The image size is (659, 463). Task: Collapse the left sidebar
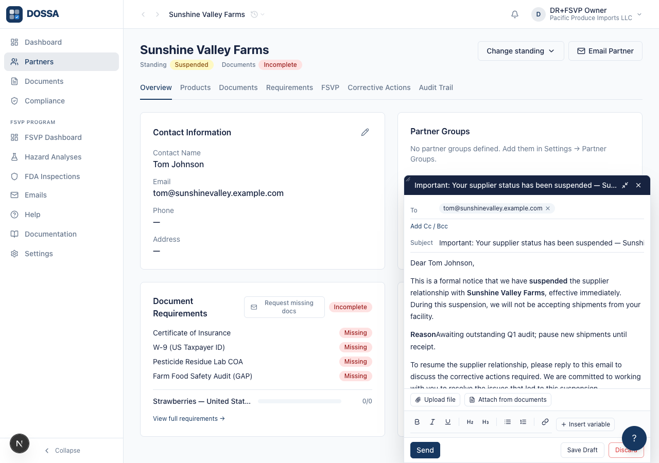pos(62,451)
